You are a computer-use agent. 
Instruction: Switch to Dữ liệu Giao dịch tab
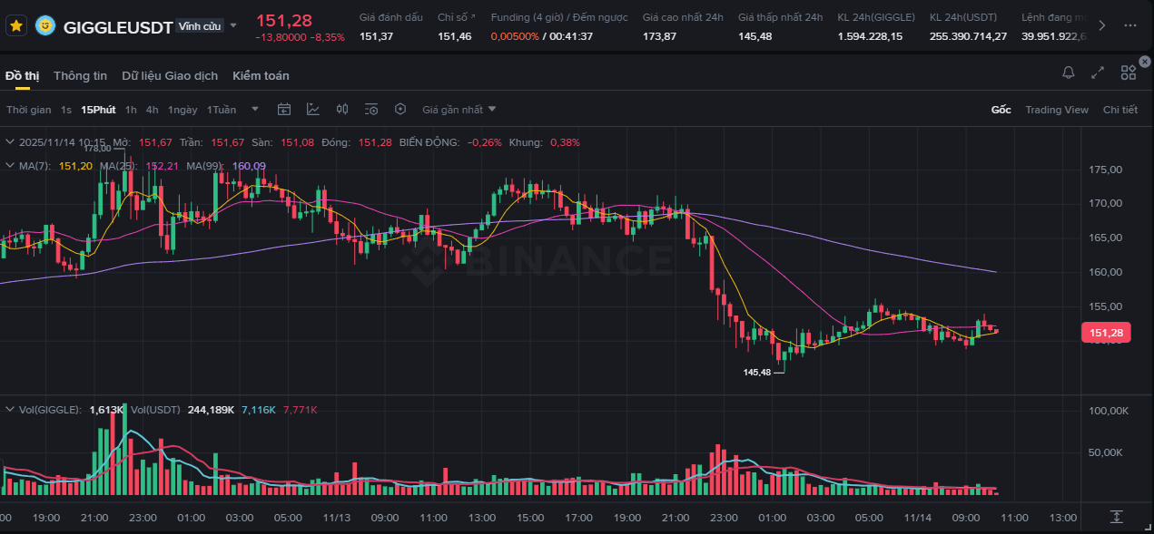pyautogui.click(x=170, y=76)
